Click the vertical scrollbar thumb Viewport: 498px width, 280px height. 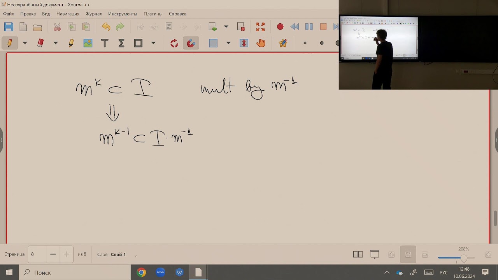pos(495,218)
